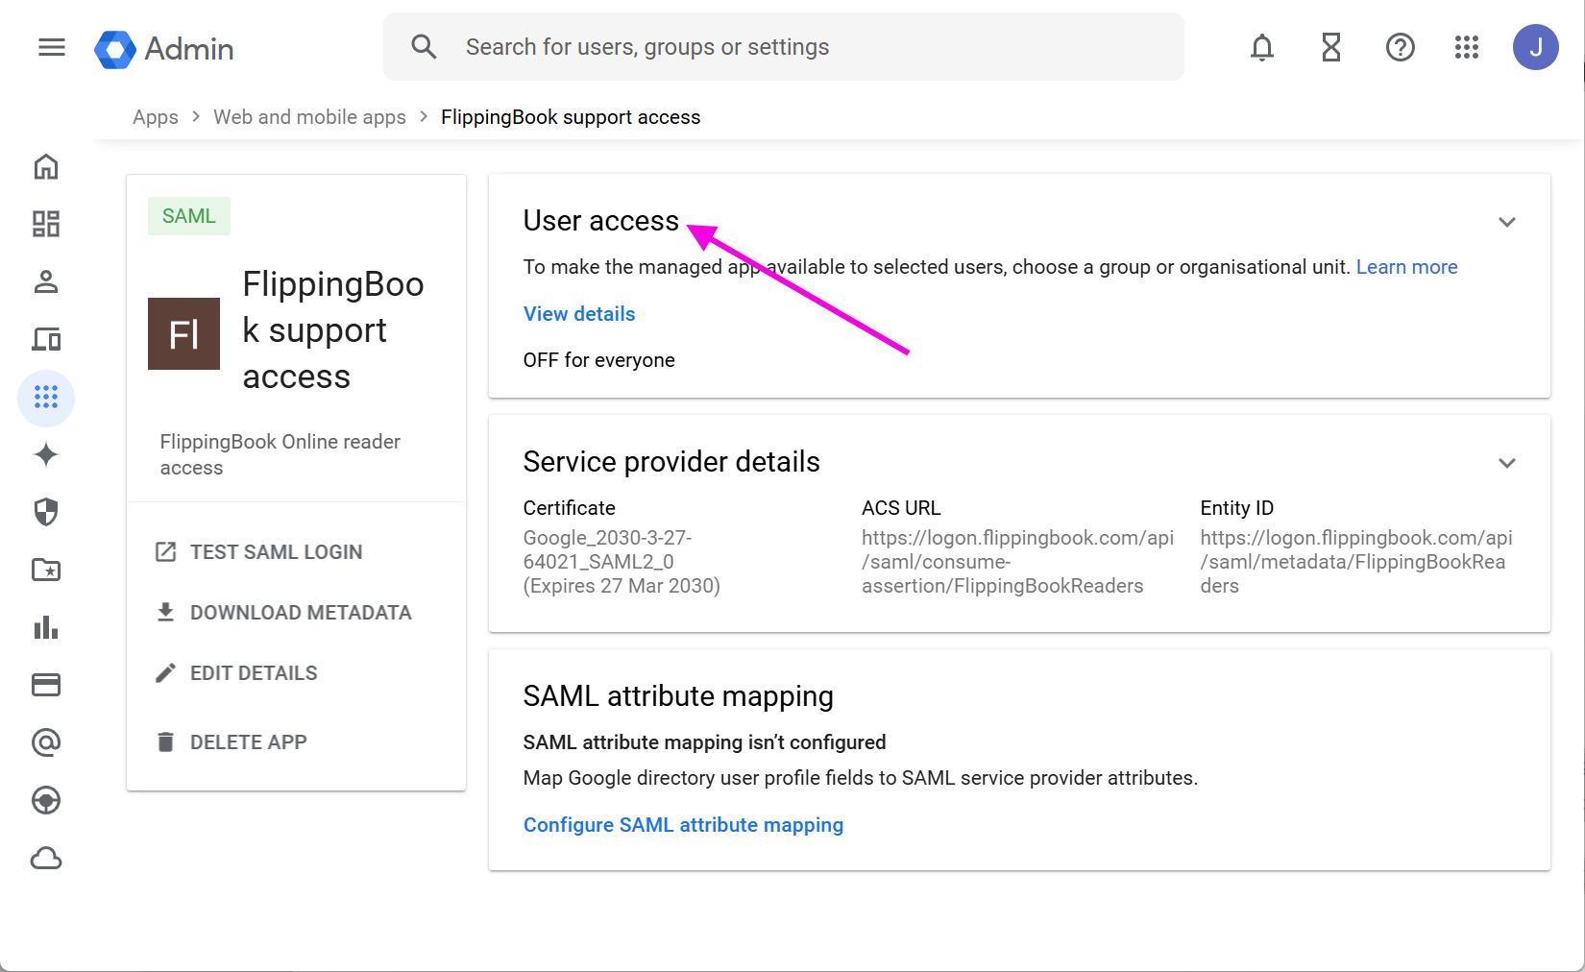Open the notifications bell

tap(1262, 47)
